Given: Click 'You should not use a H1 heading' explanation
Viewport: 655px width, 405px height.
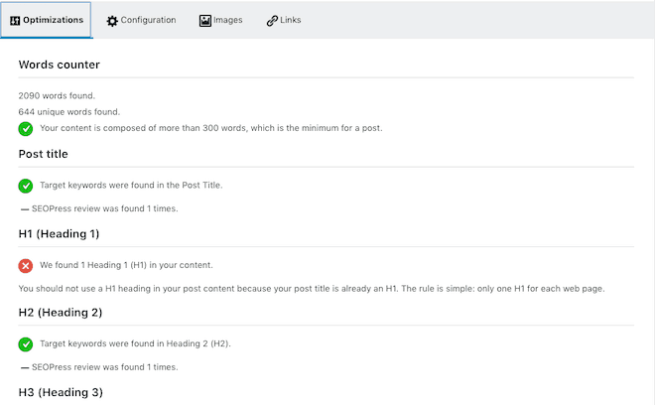Looking at the screenshot, I should (312, 289).
